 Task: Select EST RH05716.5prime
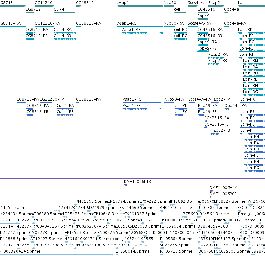(x=176, y=251)
